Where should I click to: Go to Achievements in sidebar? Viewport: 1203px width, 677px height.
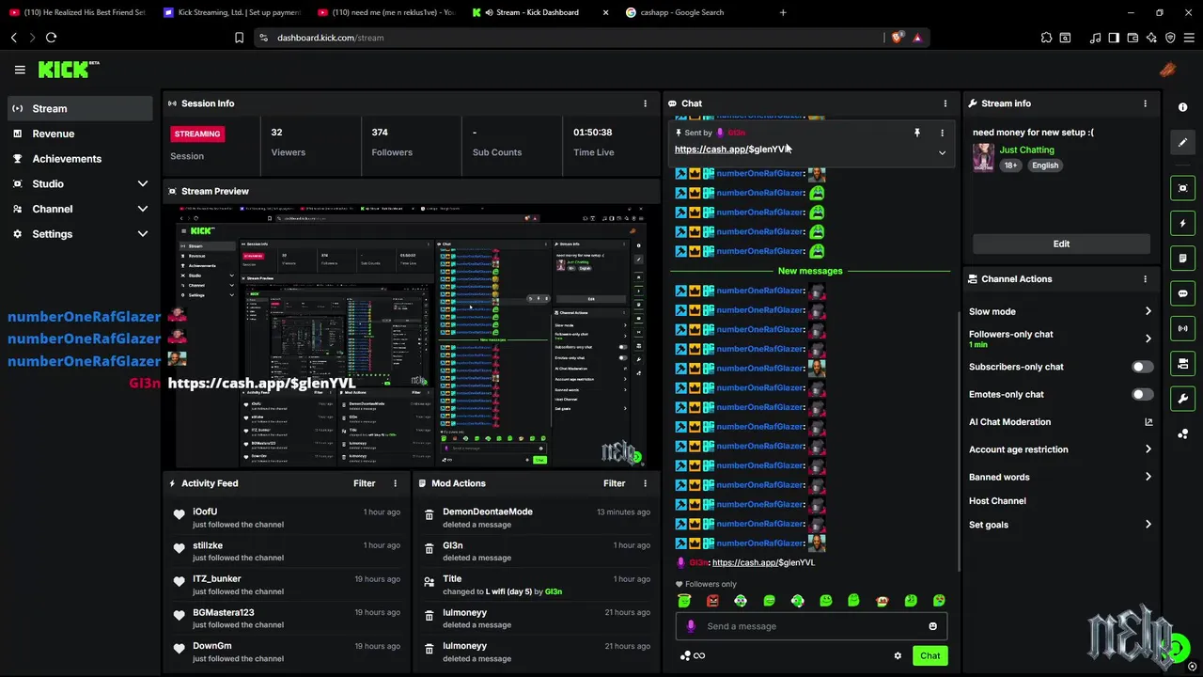pyautogui.click(x=80, y=159)
